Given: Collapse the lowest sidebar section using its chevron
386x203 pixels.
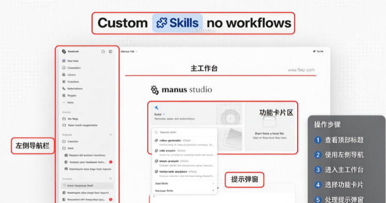Looking at the screenshot, I should tap(111, 178).
